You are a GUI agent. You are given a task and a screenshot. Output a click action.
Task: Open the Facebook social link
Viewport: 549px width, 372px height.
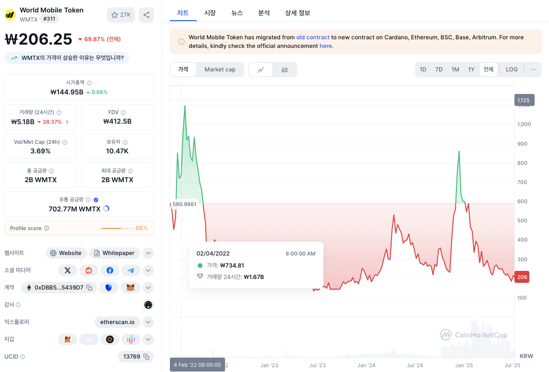coord(110,270)
